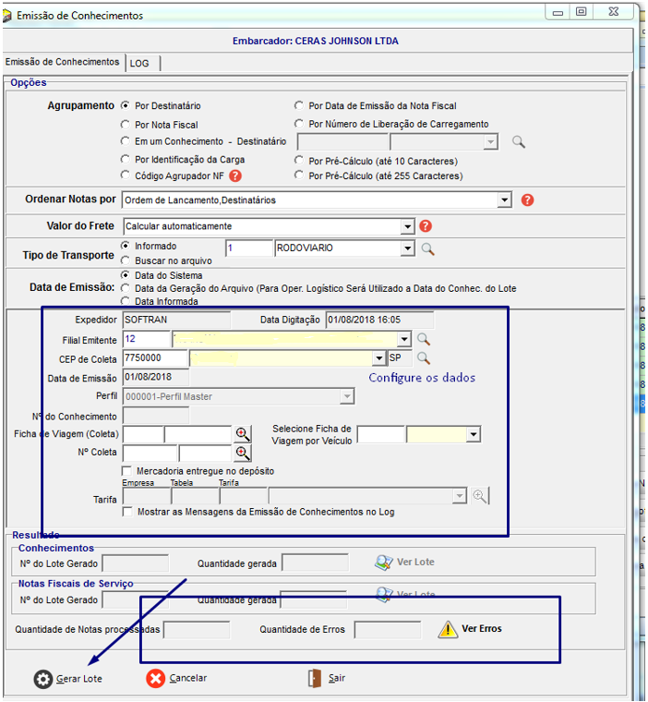The image size is (648, 702).
Task: Switch to Emissão de Conhecimentos tab
Action: [x=63, y=62]
